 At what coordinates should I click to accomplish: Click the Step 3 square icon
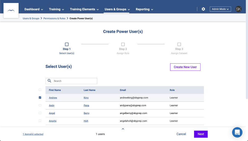pos(179,45)
